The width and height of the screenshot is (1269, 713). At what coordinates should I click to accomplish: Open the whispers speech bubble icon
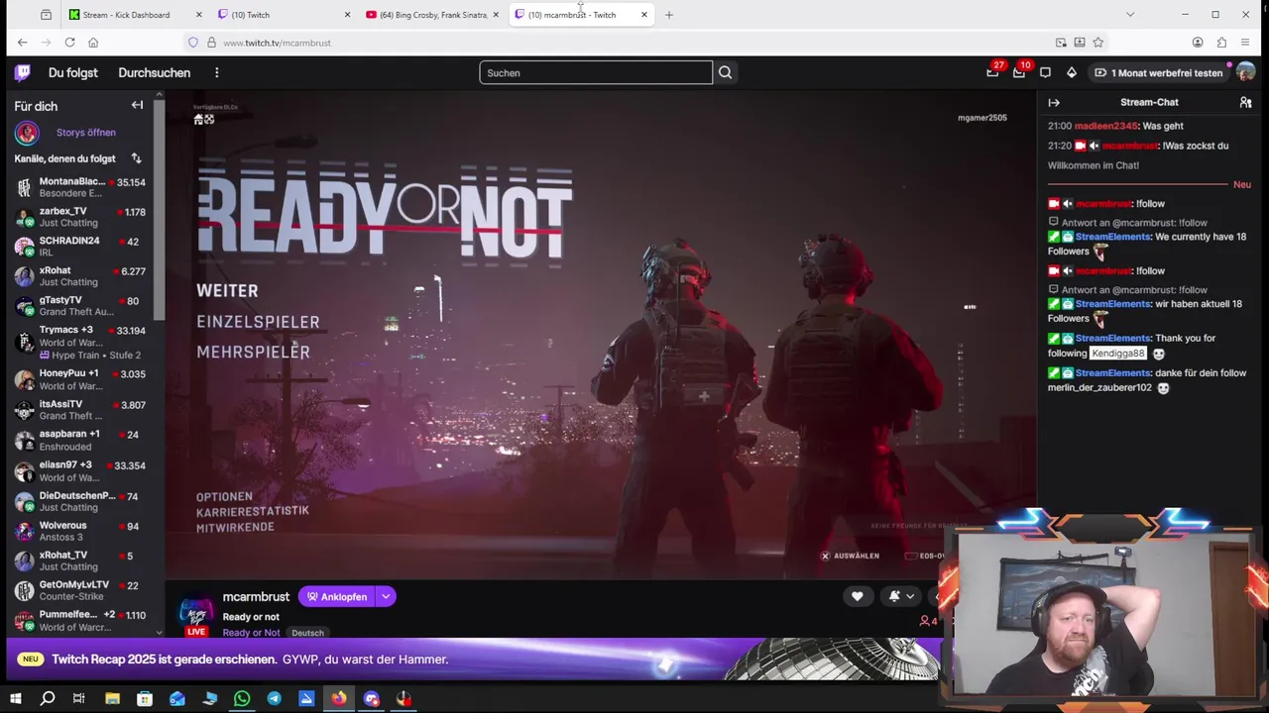(x=1045, y=72)
